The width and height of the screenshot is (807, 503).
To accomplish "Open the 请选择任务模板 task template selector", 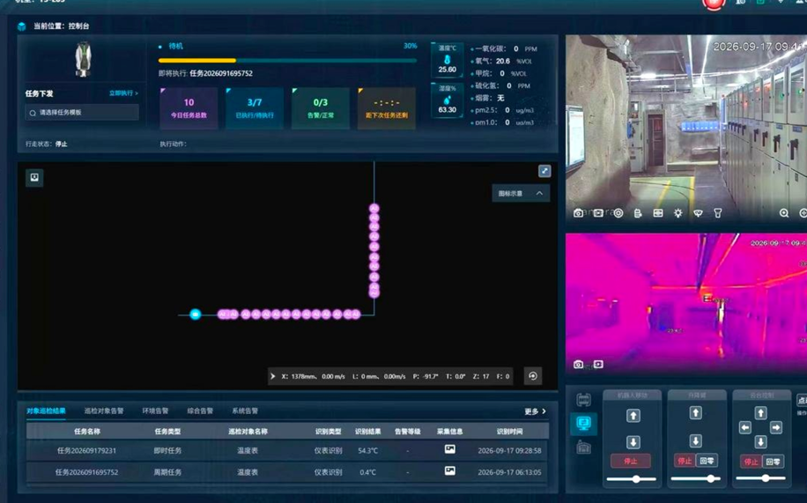I will [x=82, y=112].
